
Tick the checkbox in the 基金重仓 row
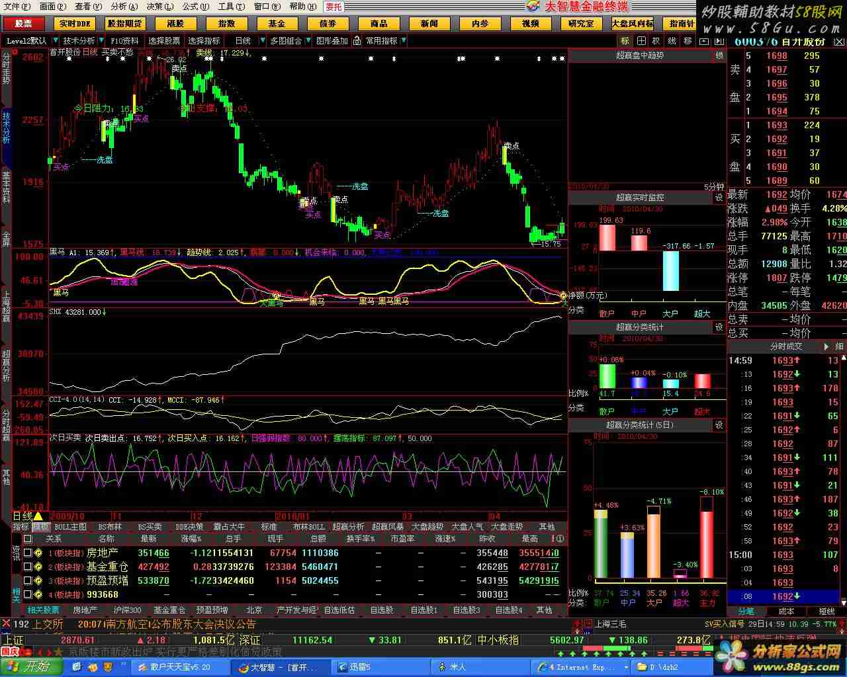pos(28,567)
